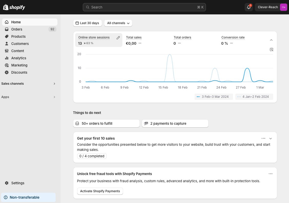Expand the Sales channels section
This screenshot has width=289, height=203.
tap(54, 84)
